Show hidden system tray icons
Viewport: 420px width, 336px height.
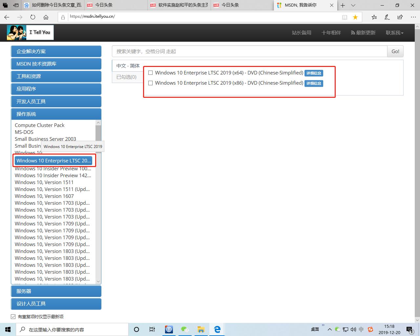(329, 329)
